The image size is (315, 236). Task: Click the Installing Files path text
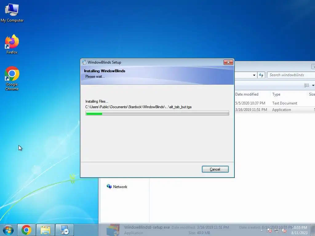pos(138,107)
